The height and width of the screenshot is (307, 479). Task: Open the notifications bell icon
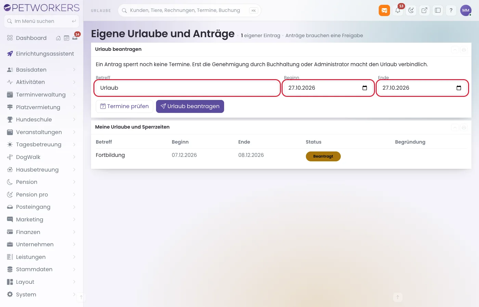click(x=398, y=10)
